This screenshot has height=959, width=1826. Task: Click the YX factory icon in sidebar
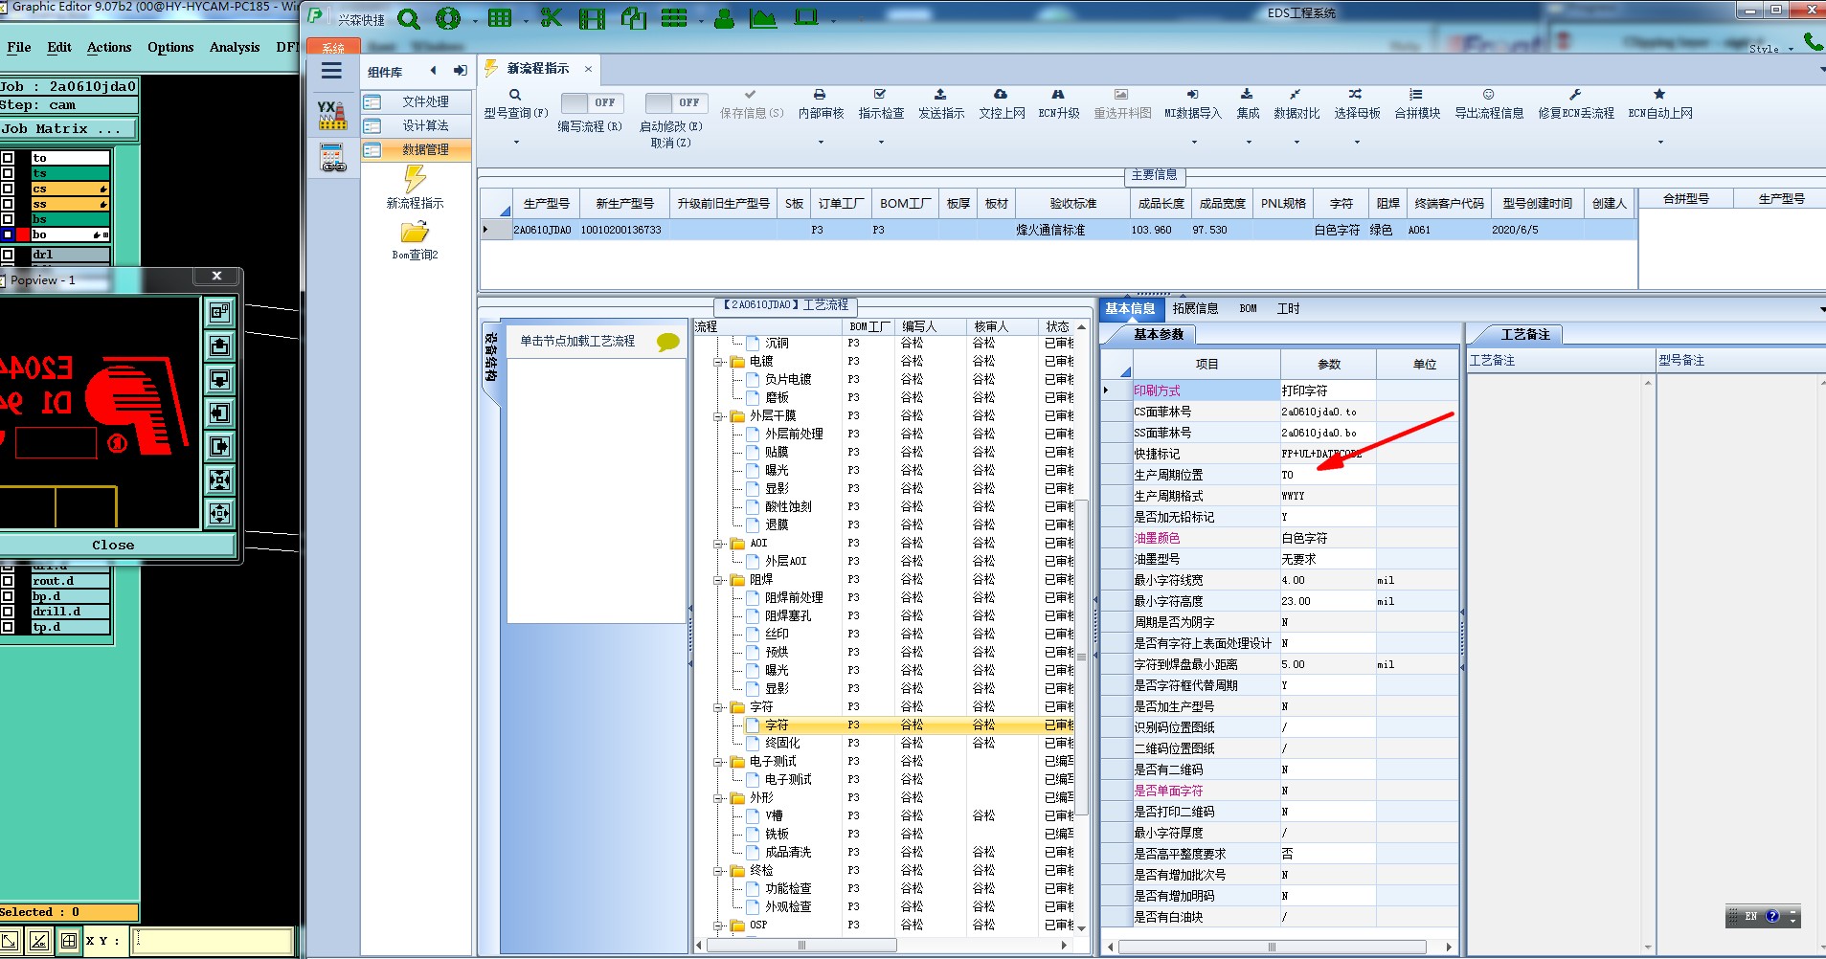332,115
